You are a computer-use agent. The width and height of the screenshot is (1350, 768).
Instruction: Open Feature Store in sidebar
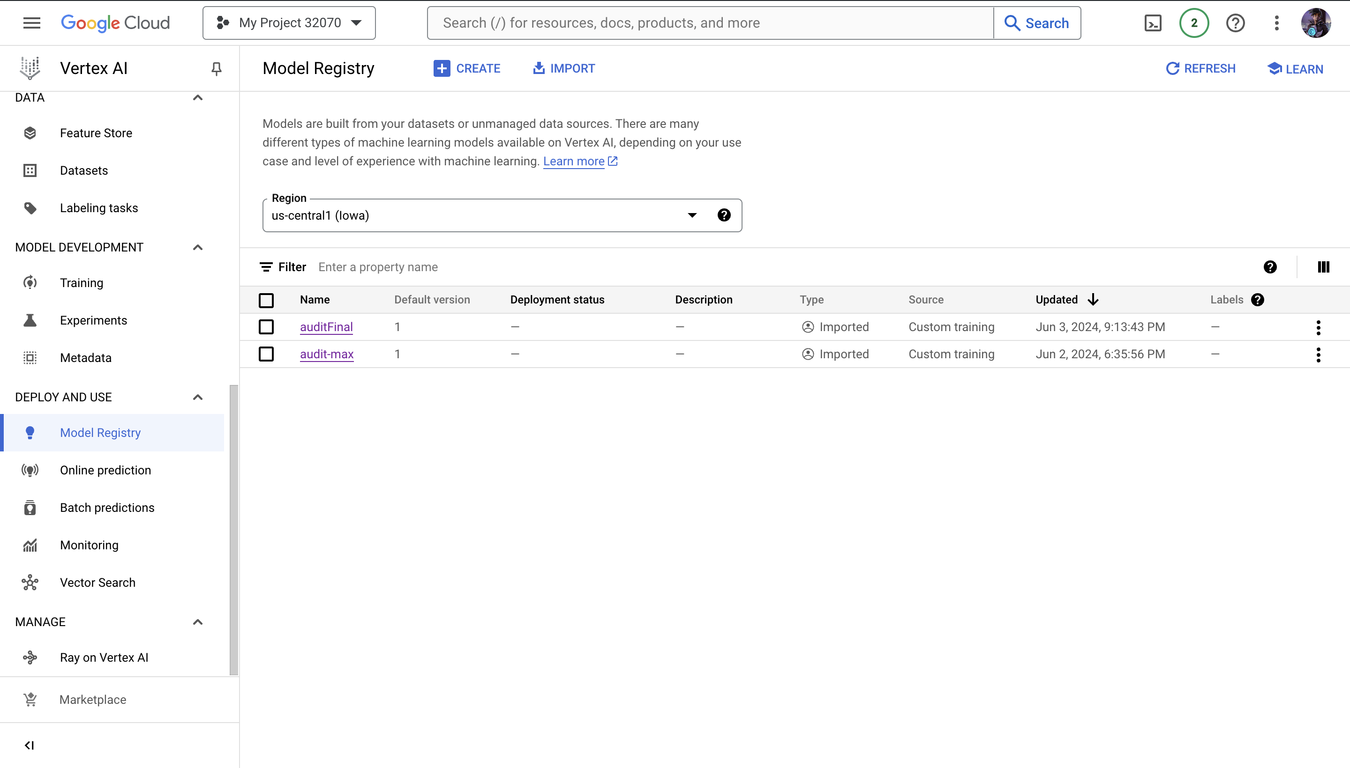point(96,133)
